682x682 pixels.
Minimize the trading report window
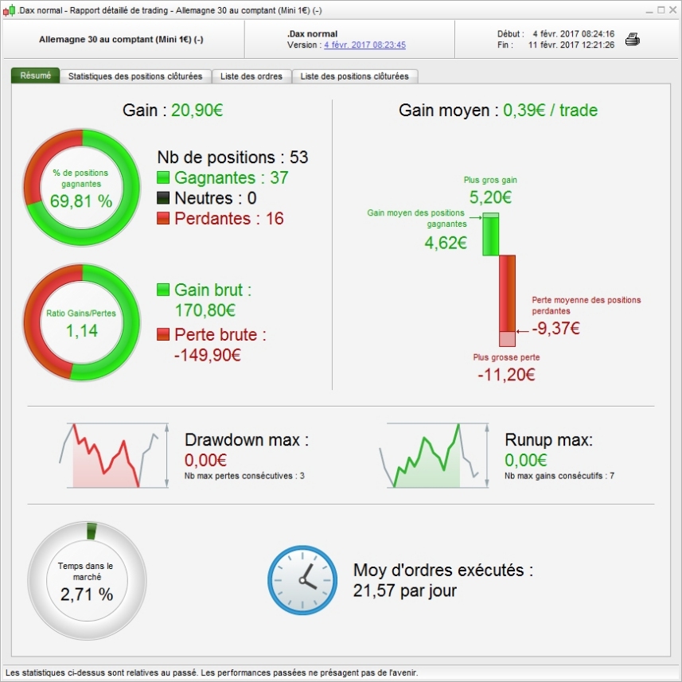[x=649, y=10]
